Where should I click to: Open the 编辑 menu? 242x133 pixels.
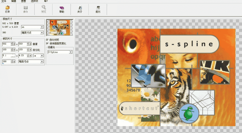[x=14, y=1]
